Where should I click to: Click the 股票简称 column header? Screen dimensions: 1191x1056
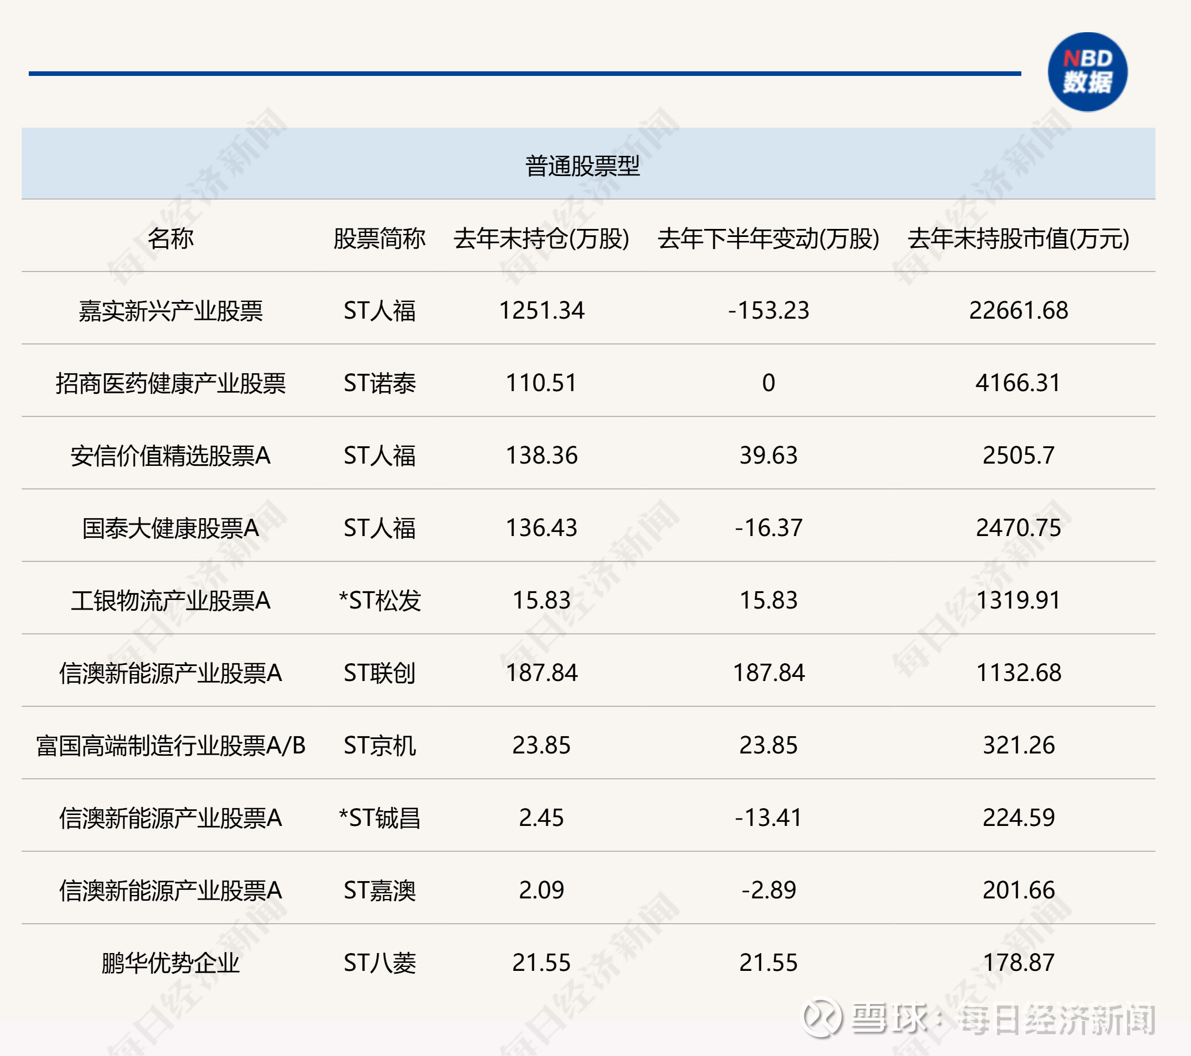point(379,238)
